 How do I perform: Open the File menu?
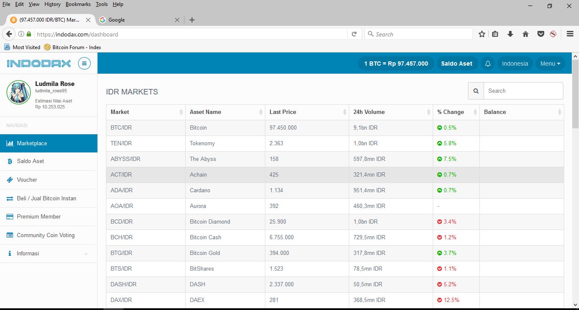(6, 4)
